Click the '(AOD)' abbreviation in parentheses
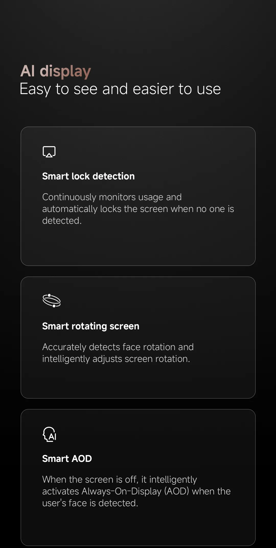This screenshot has height=548, width=276. (177, 491)
